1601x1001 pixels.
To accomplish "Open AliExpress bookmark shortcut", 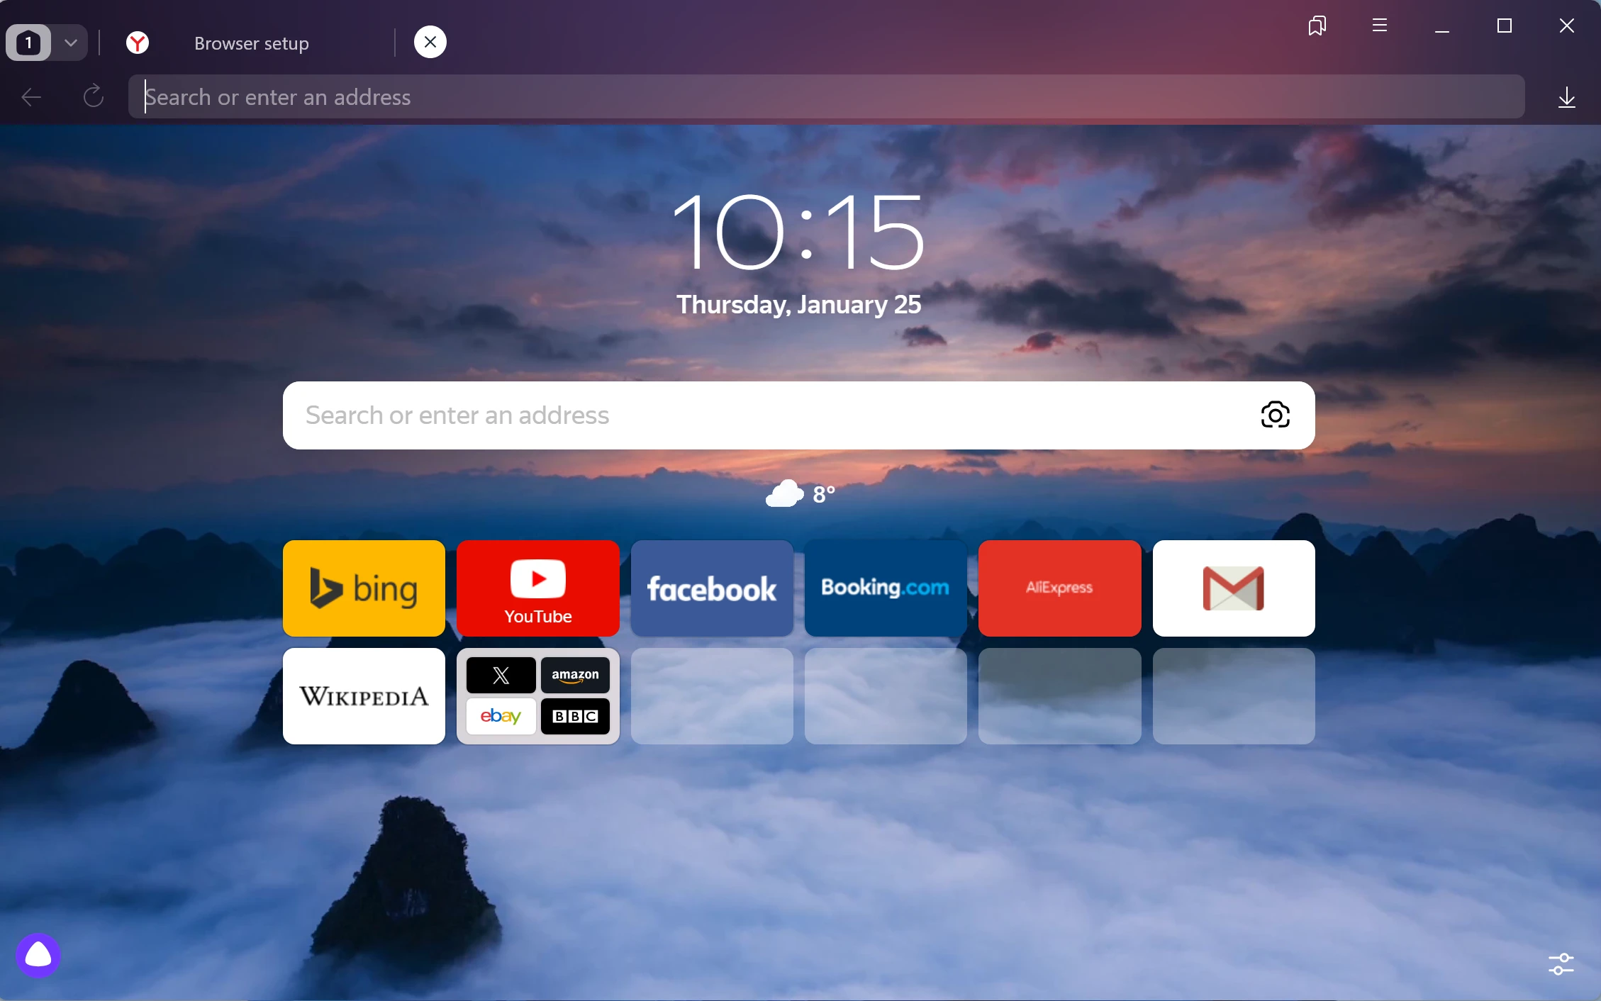I will [1059, 588].
